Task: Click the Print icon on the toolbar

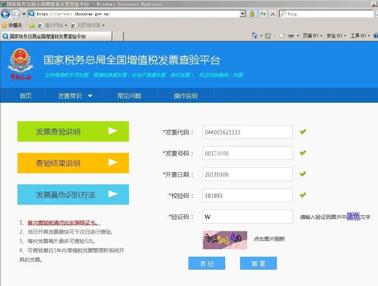Action: pyautogui.click(x=291, y=36)
